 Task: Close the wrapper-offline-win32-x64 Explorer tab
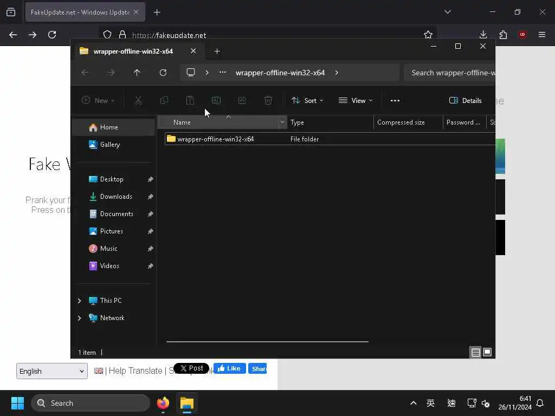point(193,51)
